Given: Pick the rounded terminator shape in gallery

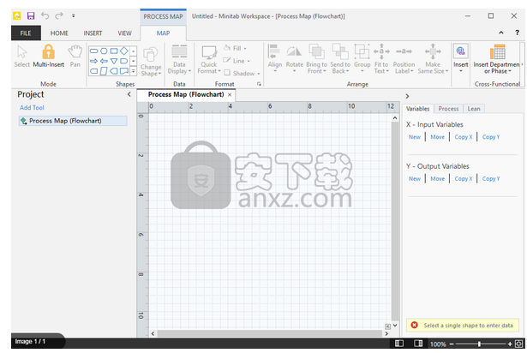Looking at the screenshot, I should point(93,51).
